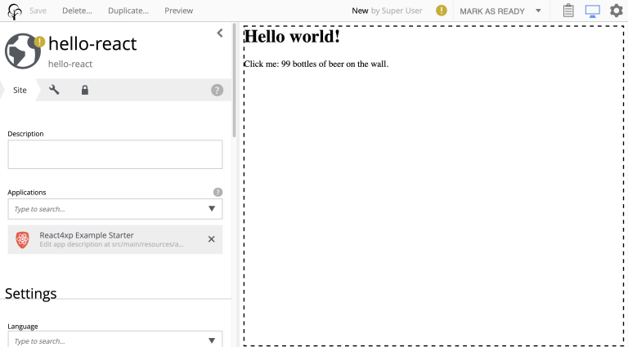Toggle the monitor page view icon
The height and width of the screenshot is (347, 628).
click(x=592, y=11)
